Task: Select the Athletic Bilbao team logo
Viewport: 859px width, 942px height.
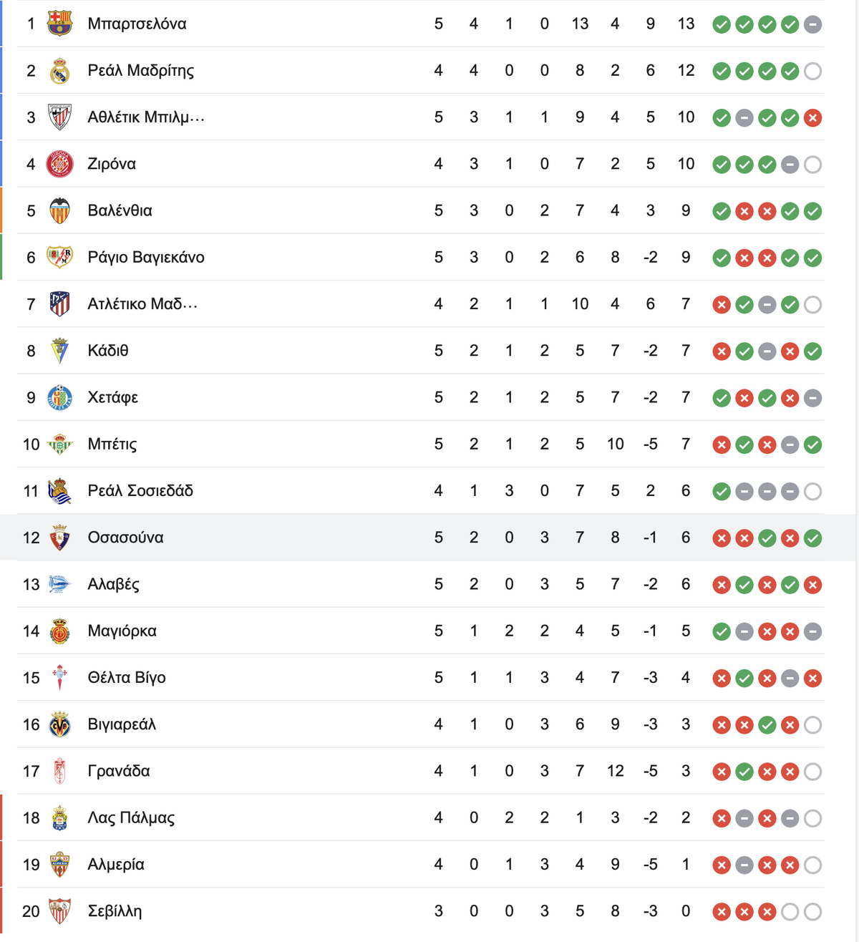Action: pyautogui.click(x=59, y=117)
